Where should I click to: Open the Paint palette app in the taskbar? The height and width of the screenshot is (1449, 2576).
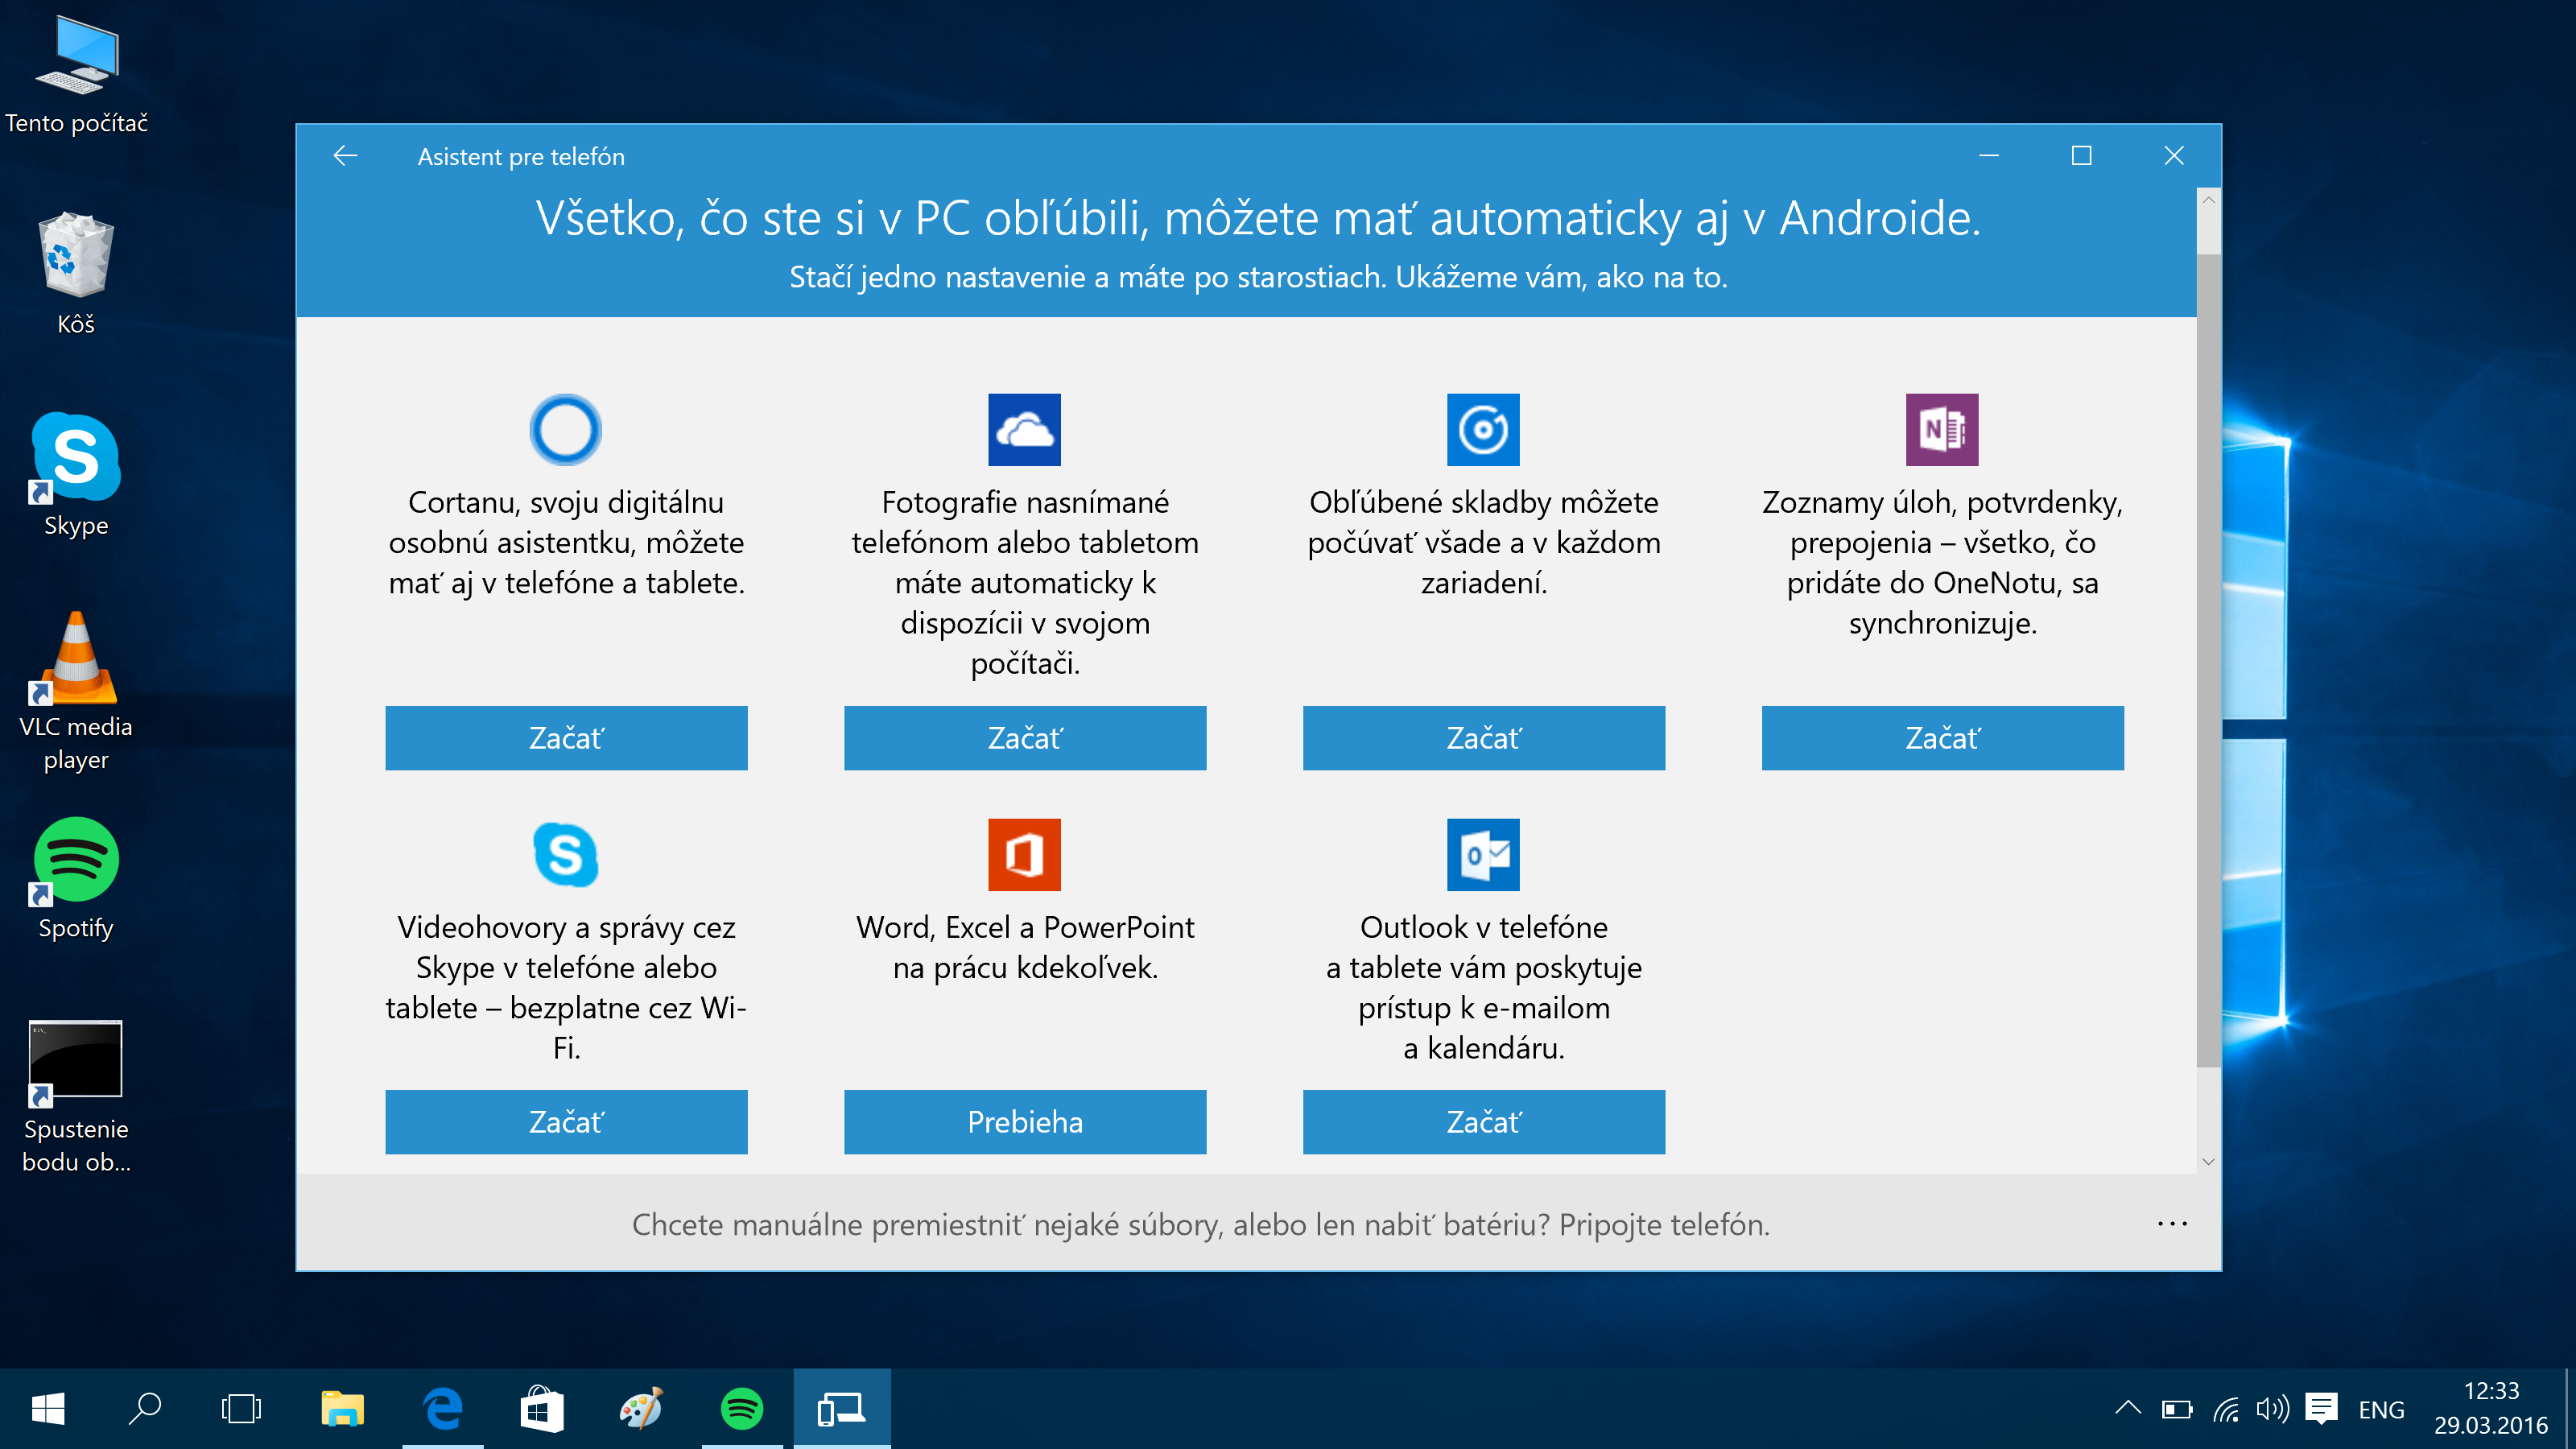(x=641, y=1409)
